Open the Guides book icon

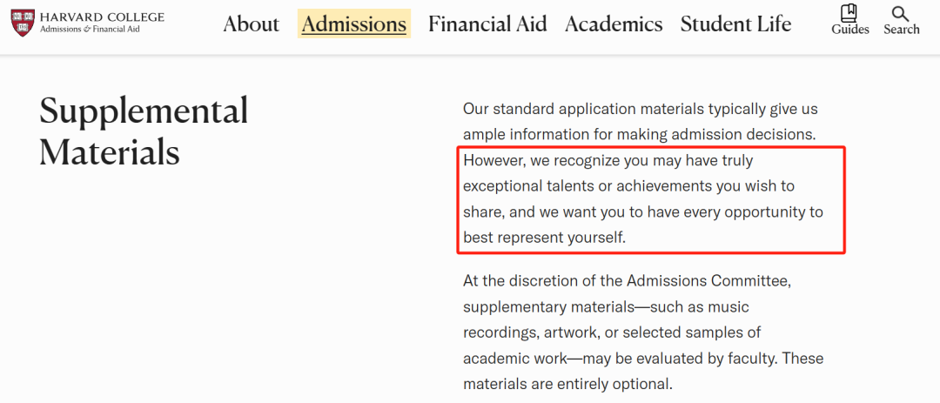tap(849, 12)
